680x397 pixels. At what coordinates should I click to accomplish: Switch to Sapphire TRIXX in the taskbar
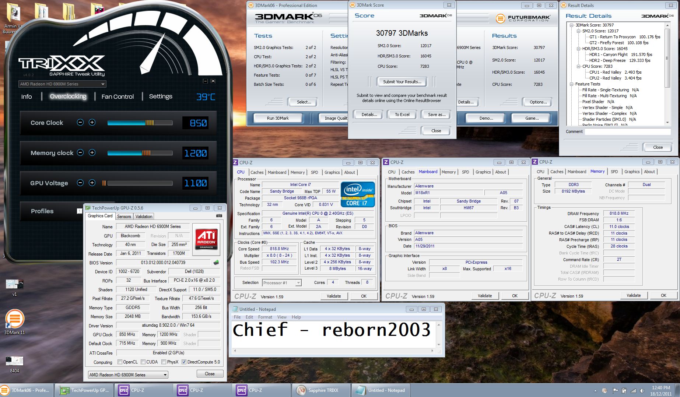pyautogui.click(x=321, y=390)
